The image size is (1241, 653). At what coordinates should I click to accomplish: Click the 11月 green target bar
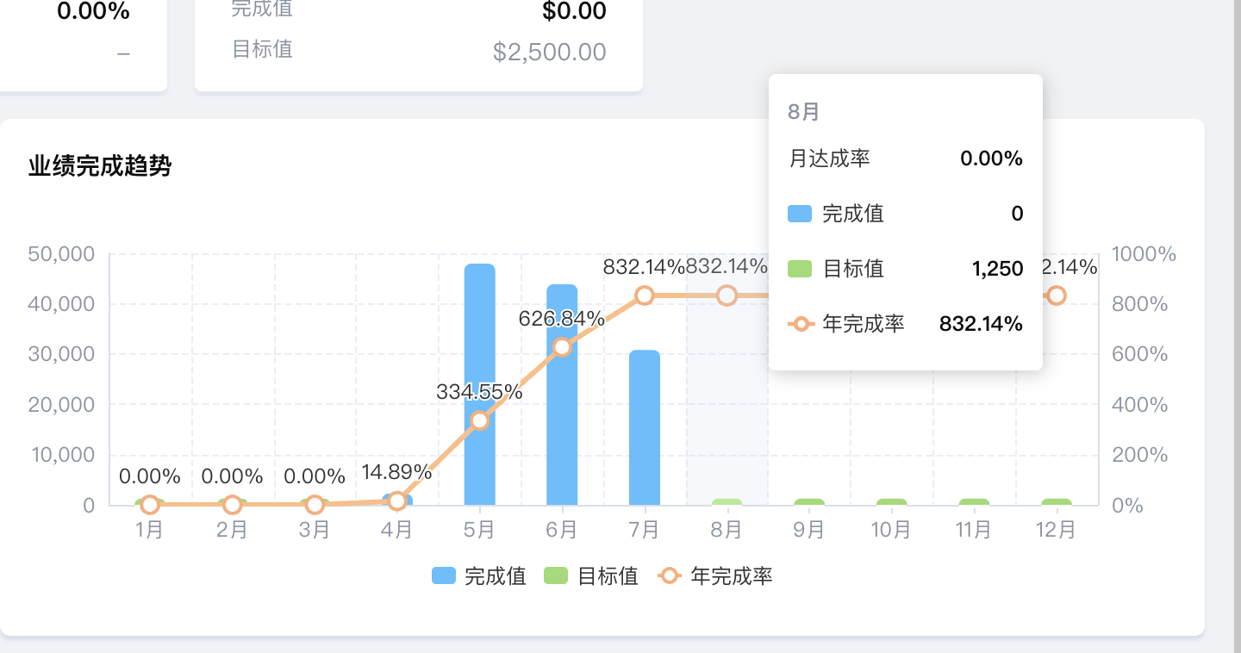point(974,501)
